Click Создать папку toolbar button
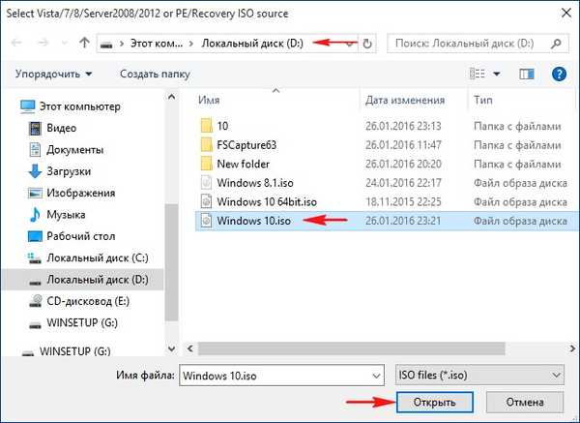 coord(156,74)
